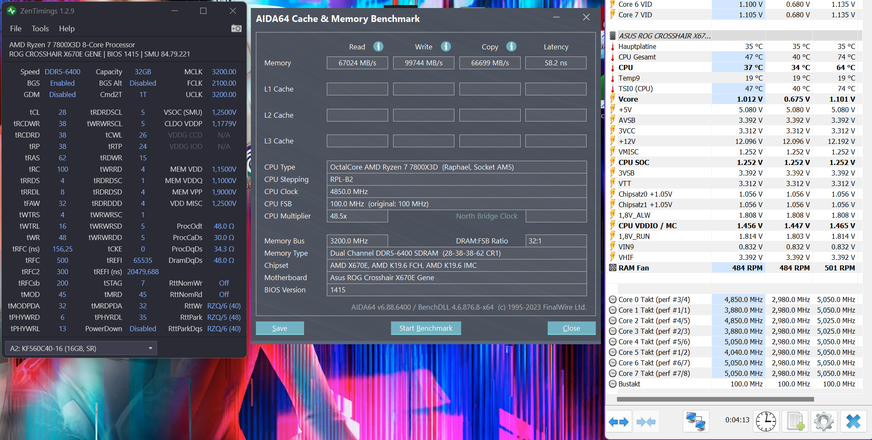Click the blue X icon in HWiNFO toolbar
872x440 pixels.
(853, 421)
